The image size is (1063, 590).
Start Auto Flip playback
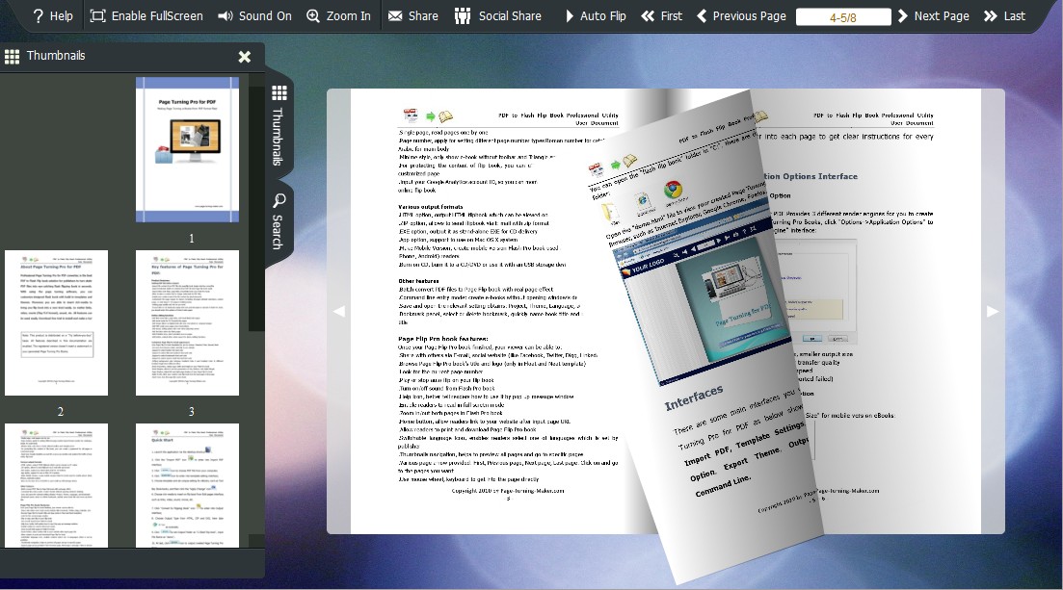click(x=596, y=15)
